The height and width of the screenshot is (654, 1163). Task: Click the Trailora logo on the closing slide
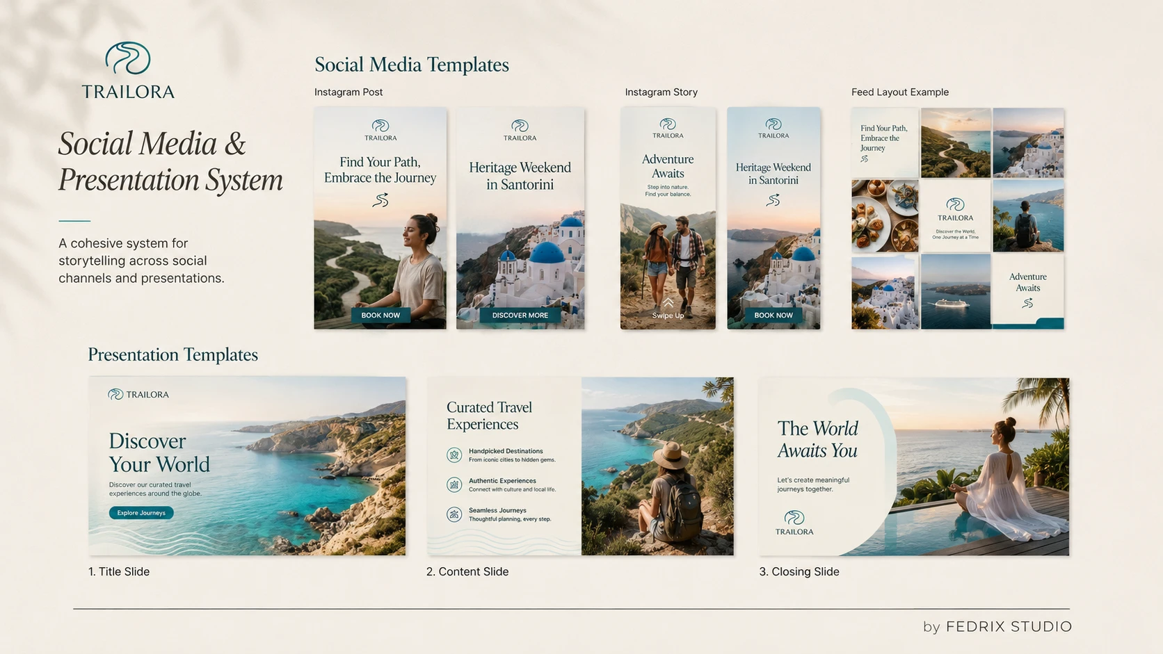tap(794, 523)
